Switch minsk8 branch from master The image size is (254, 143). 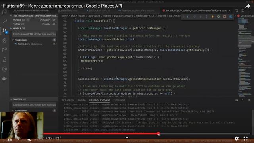point(45,20)
